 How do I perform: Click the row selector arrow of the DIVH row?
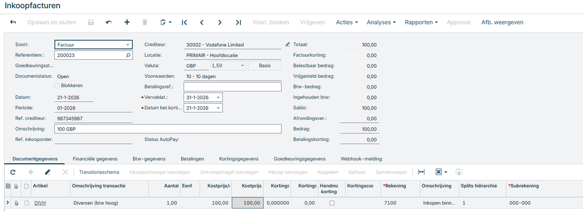pos(8,203)
